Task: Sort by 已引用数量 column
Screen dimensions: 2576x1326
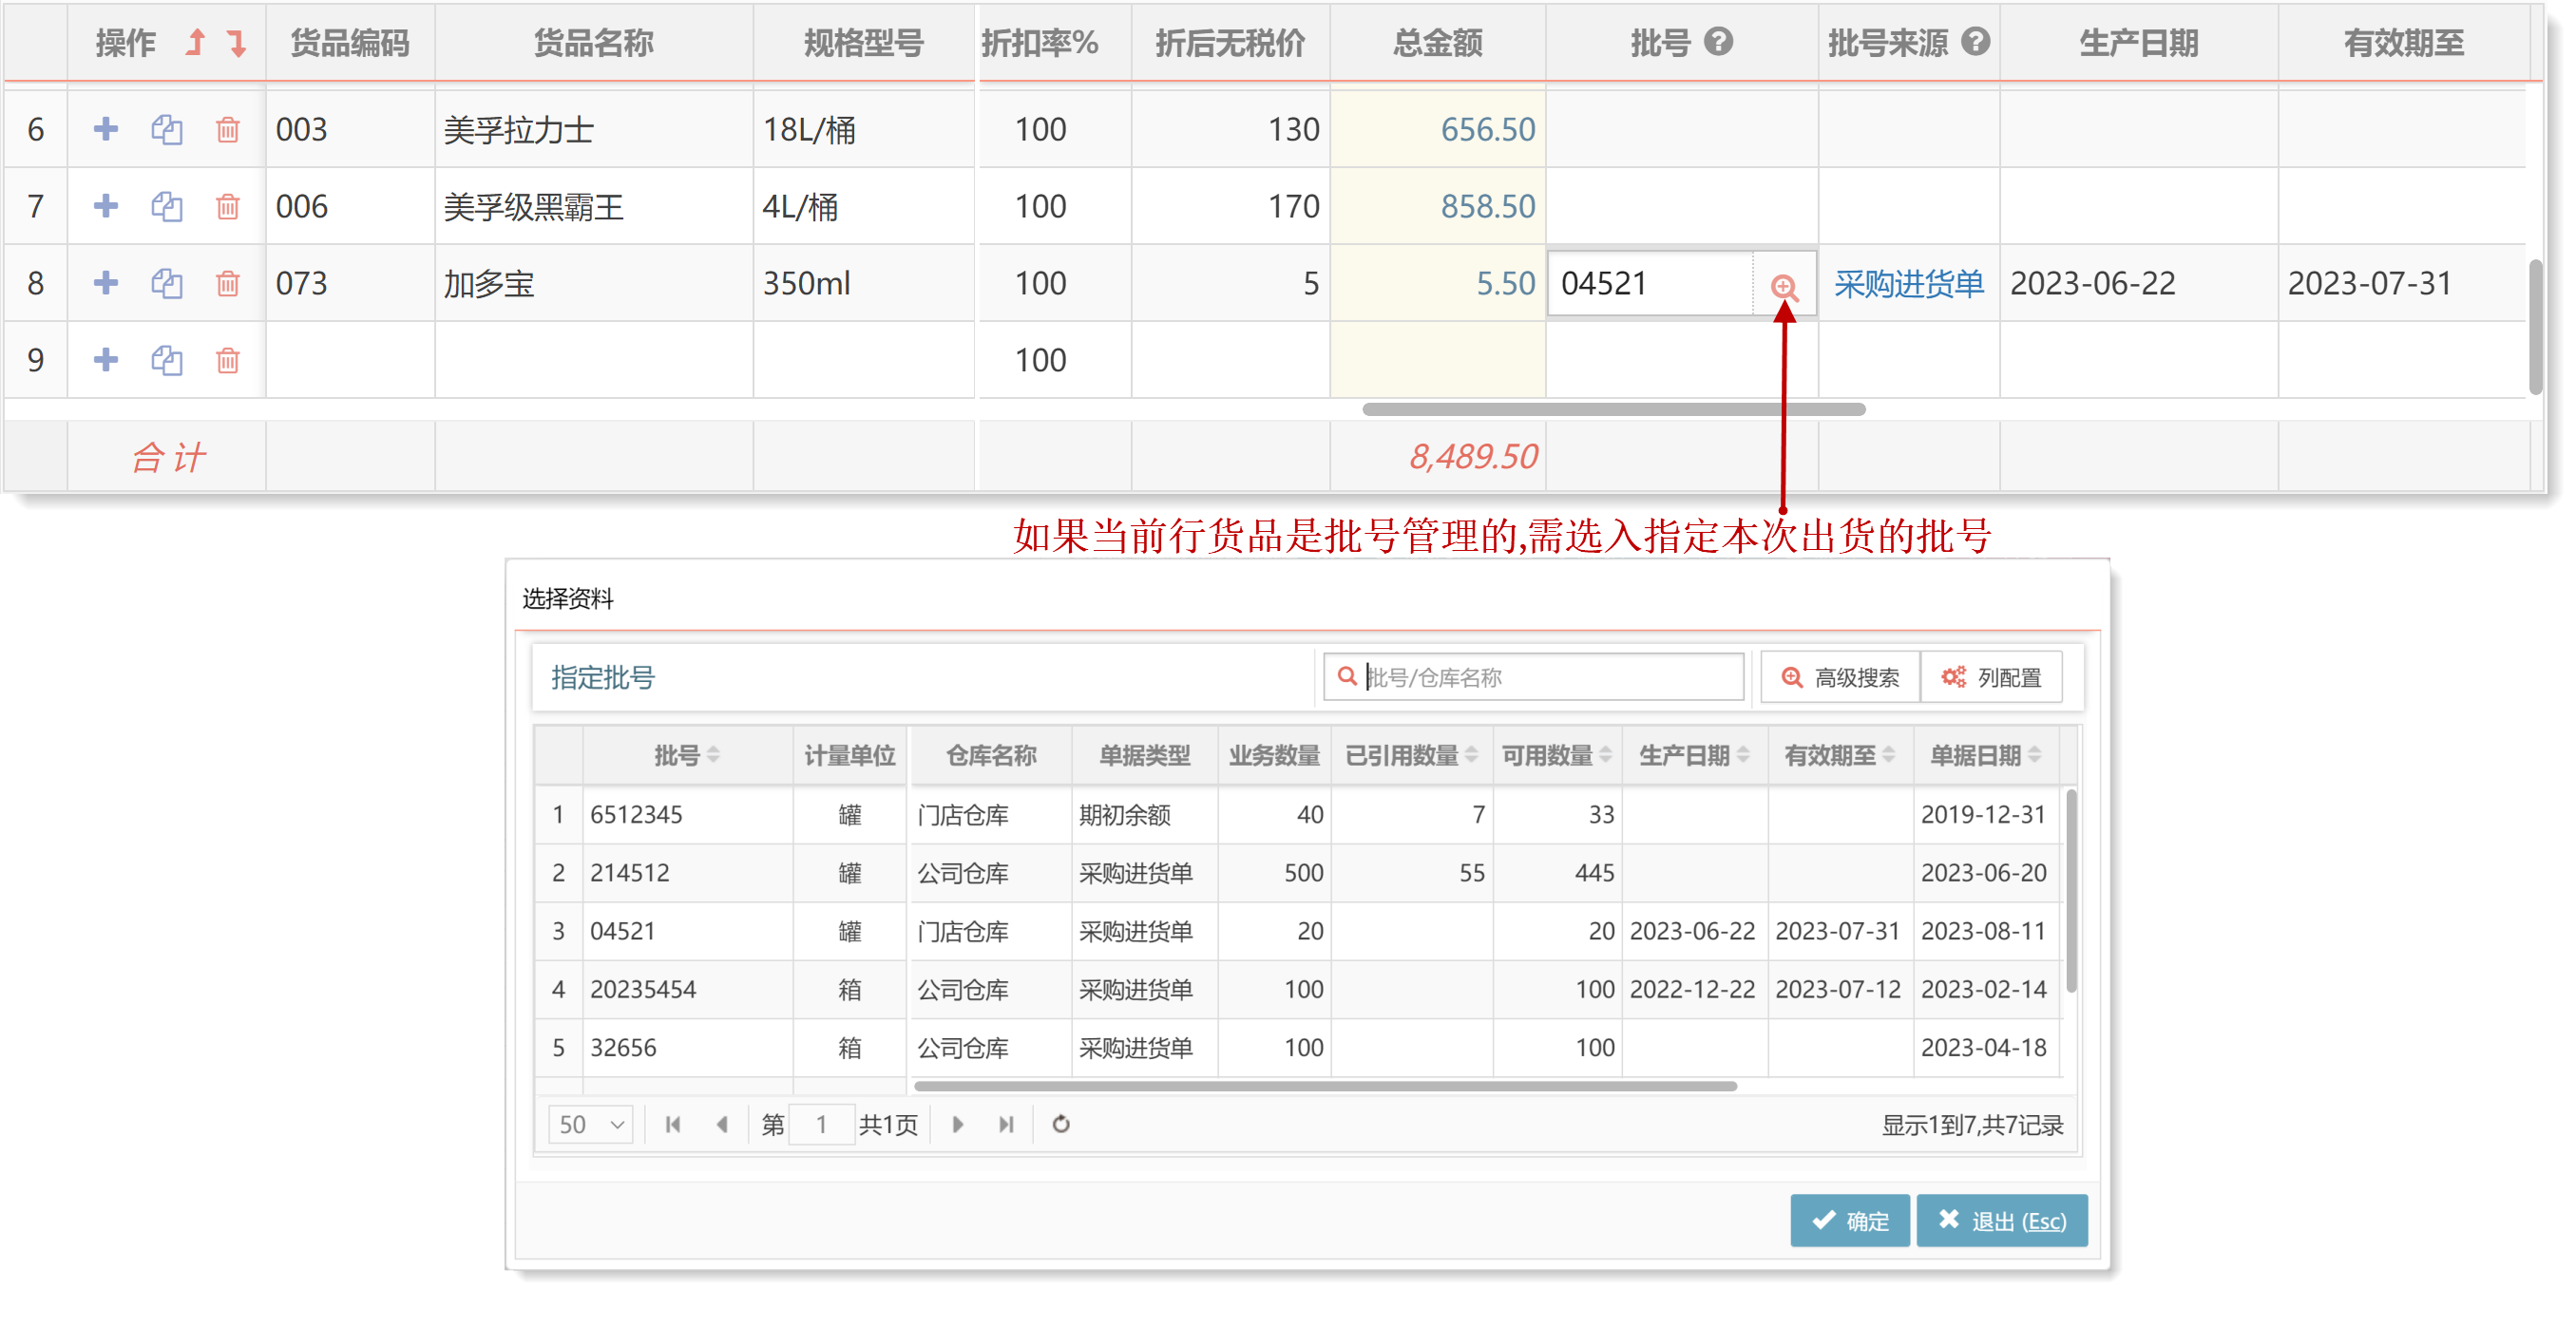Action: [x=1471, y=755]
